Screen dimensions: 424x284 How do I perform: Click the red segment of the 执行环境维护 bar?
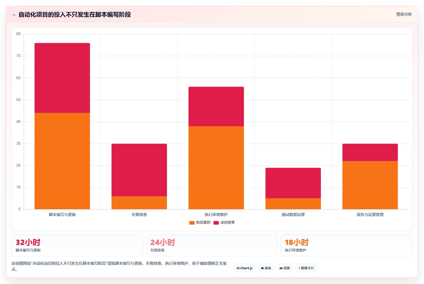[216, 106]
